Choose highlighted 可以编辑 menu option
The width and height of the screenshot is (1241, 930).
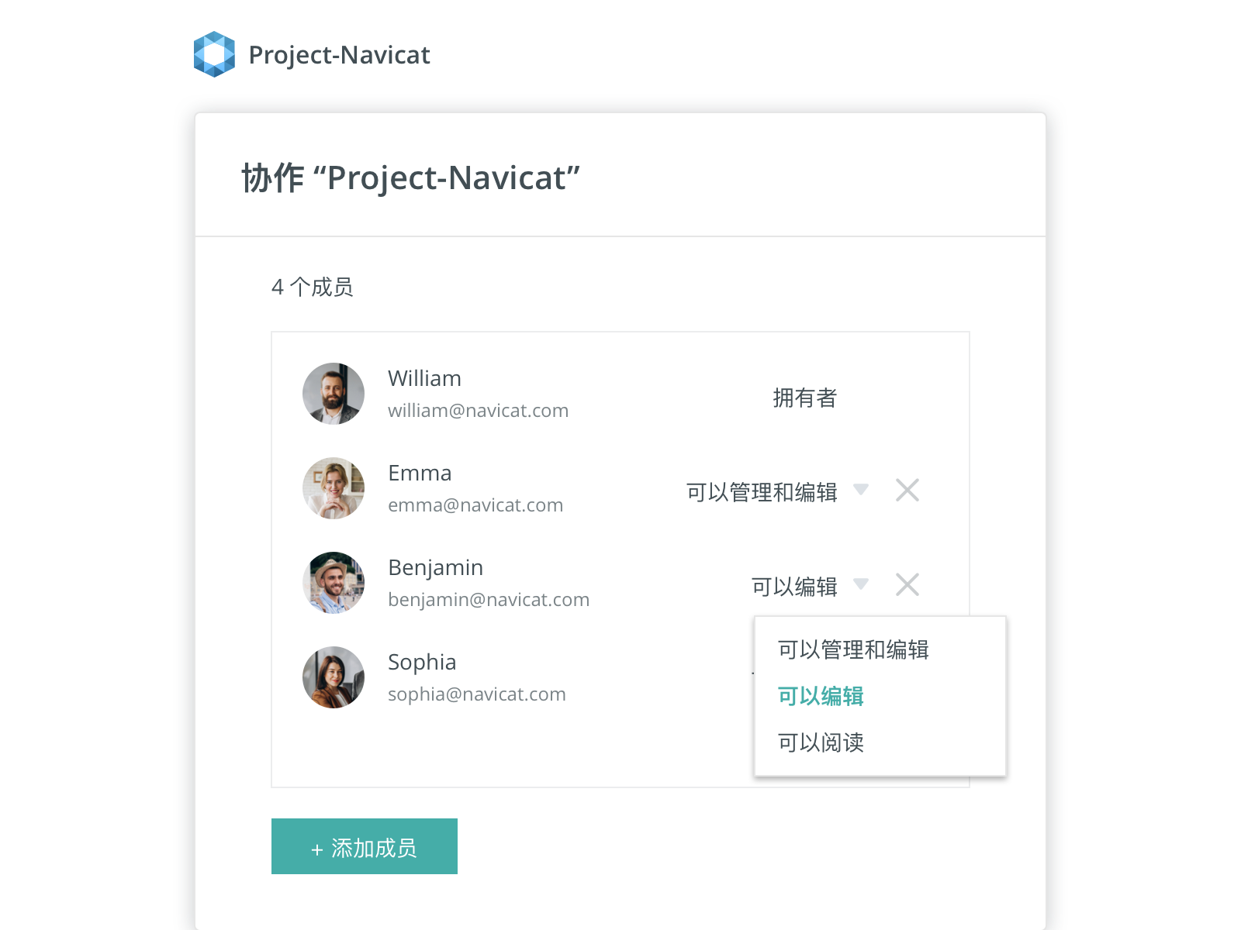tap(821, 696)
